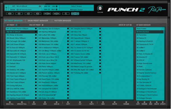Click the star beside 003 Bleep & Booster

[36, 35]
